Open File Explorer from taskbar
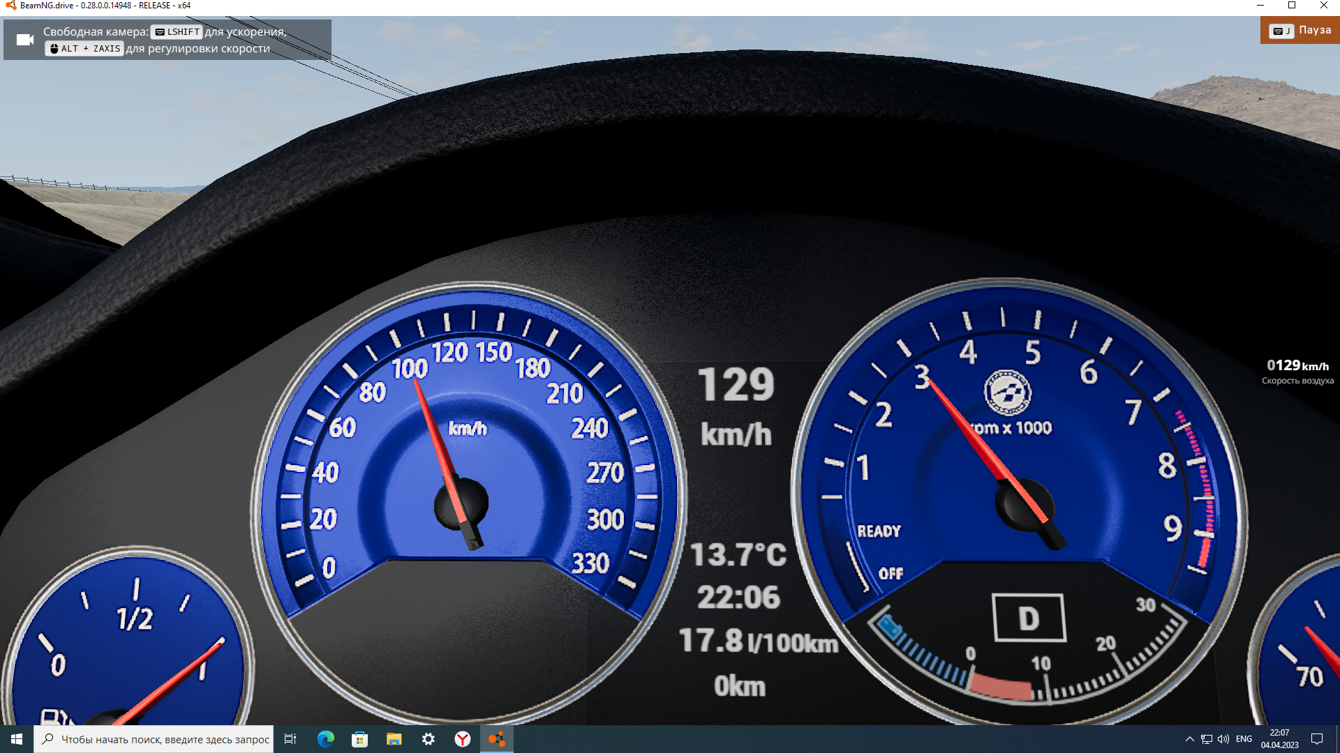 click(394, 739)
